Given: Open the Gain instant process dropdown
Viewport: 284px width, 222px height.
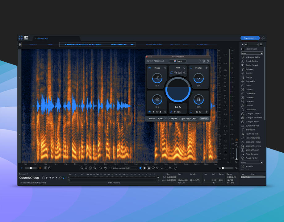Looking at the screenshot, I should (x=132, y=168).
